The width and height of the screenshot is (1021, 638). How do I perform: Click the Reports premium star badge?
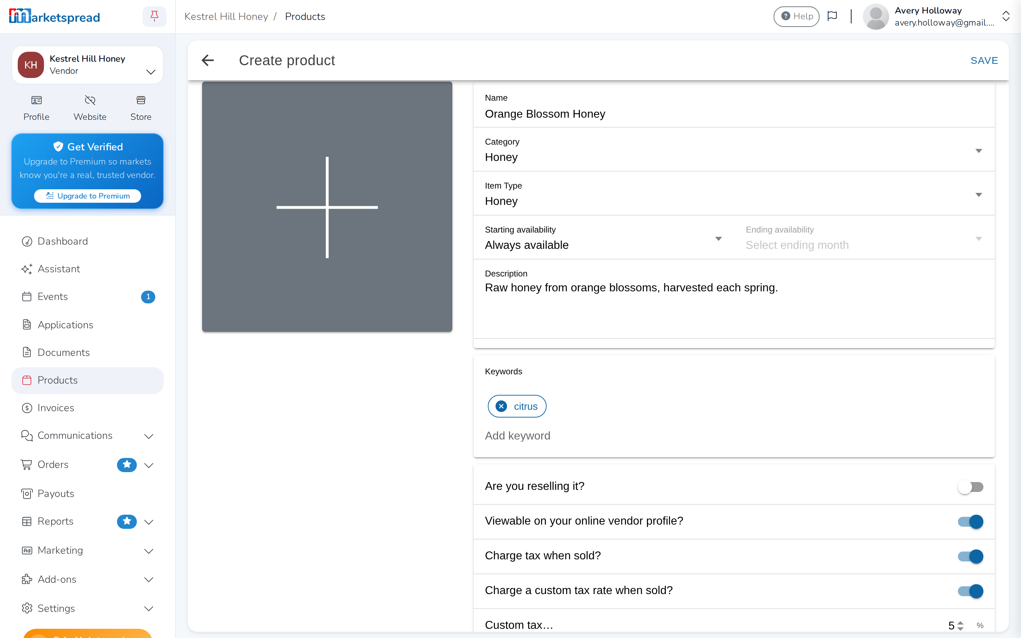[127, 521]
